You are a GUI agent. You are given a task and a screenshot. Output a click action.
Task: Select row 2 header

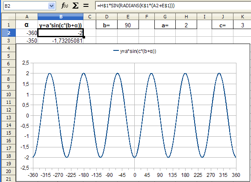tap(9, 33)
